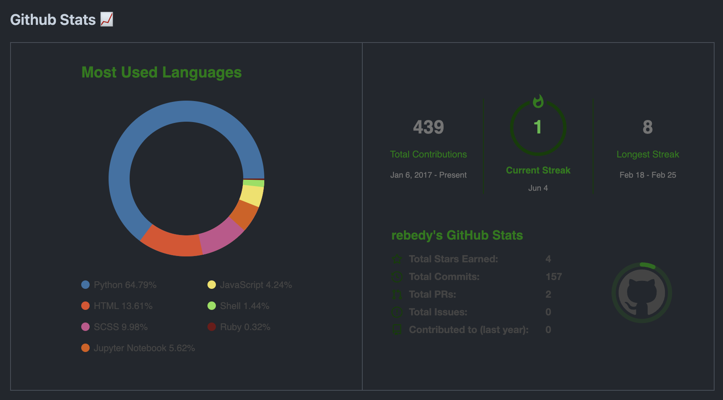Image resolution: width=723 pixels, height=400 pixels.
Task: Click the Longest Streak label
Action: pyautogui.click(x=648, y=155)
